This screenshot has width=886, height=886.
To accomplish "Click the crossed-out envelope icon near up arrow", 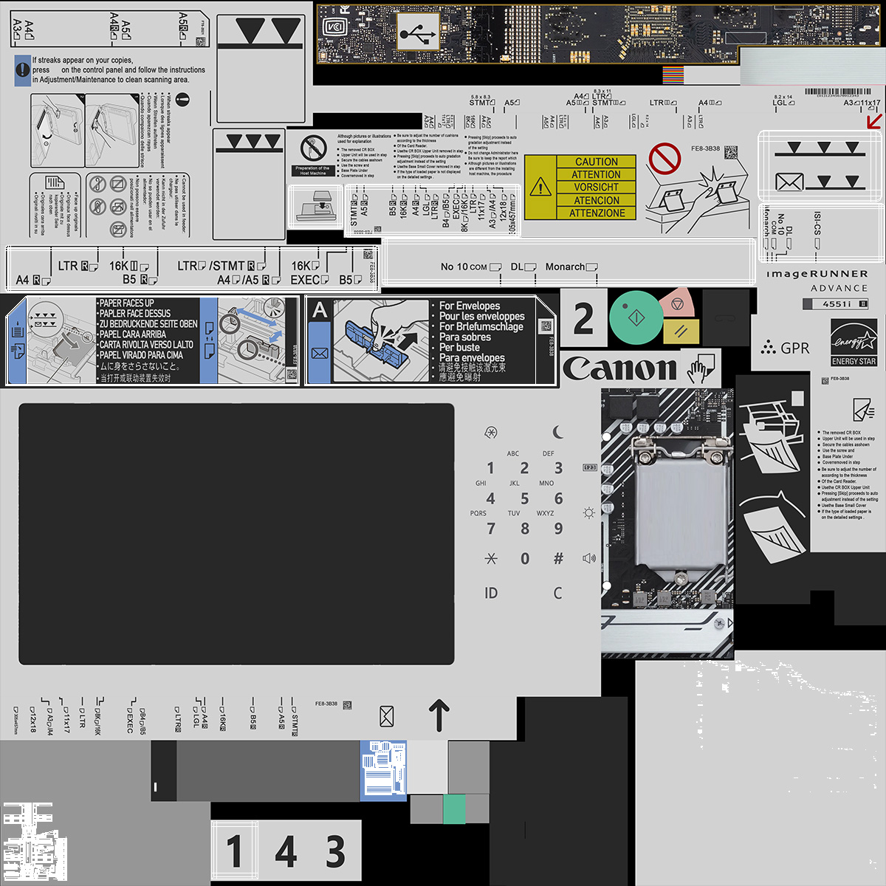I will click(386, 715).
